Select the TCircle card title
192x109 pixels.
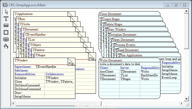(x=25, y=24)
